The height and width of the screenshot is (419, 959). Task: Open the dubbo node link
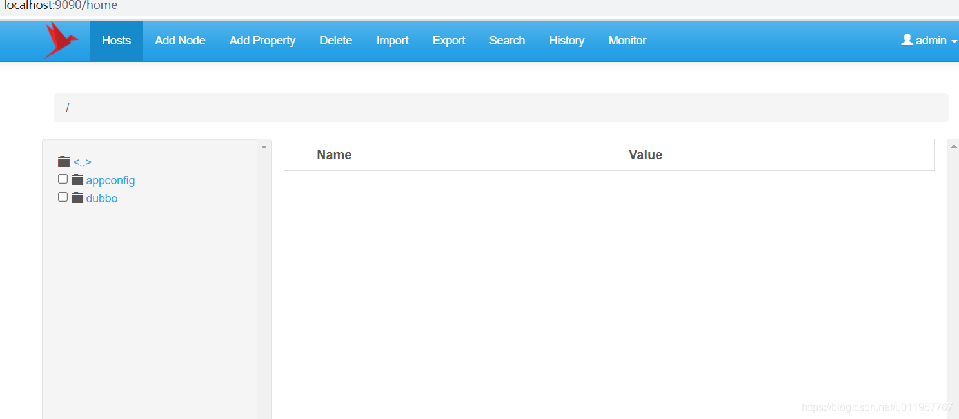coord(102,199)
